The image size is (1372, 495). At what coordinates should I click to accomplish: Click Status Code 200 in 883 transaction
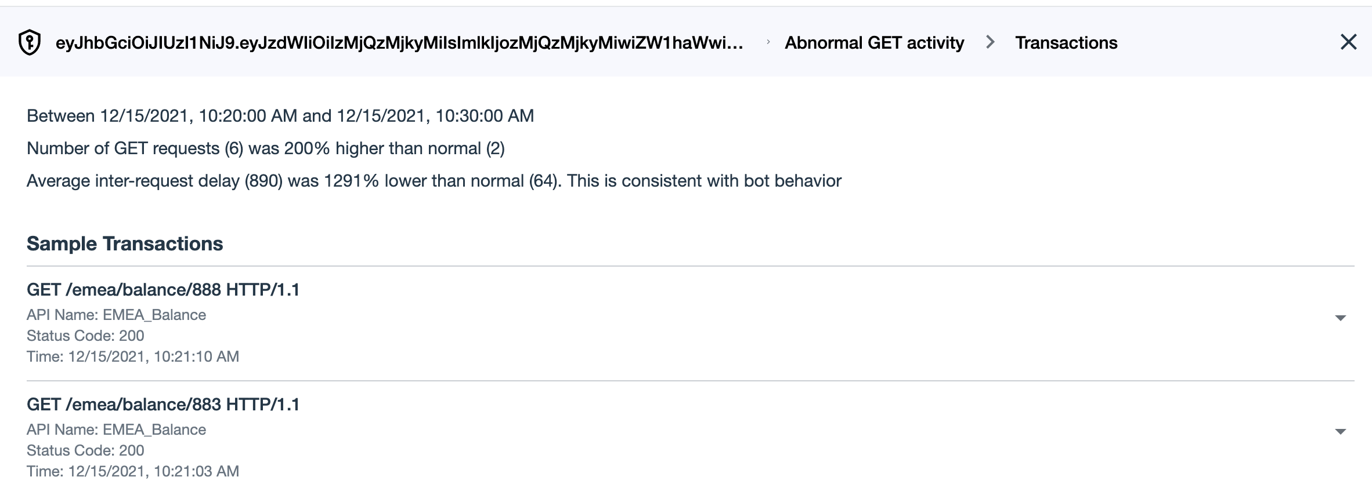tap(85, 450)
